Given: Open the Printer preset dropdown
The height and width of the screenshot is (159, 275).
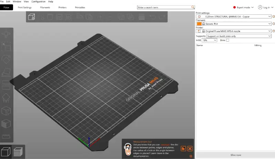Looking at the screenshot, I should (234, 31).
